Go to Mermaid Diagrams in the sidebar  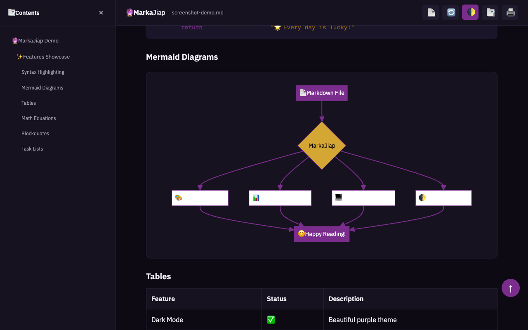click(x=42, y=88)
